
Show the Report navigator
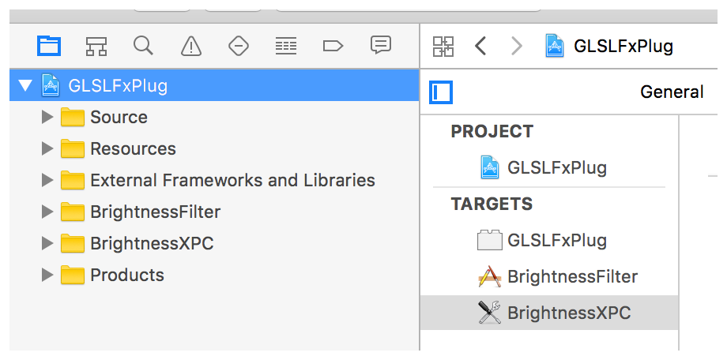pyautogui.click(x=381, y=46)
